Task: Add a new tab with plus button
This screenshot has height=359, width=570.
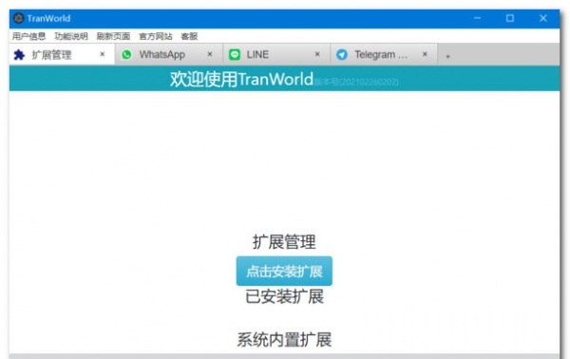Action: point(447,56)
